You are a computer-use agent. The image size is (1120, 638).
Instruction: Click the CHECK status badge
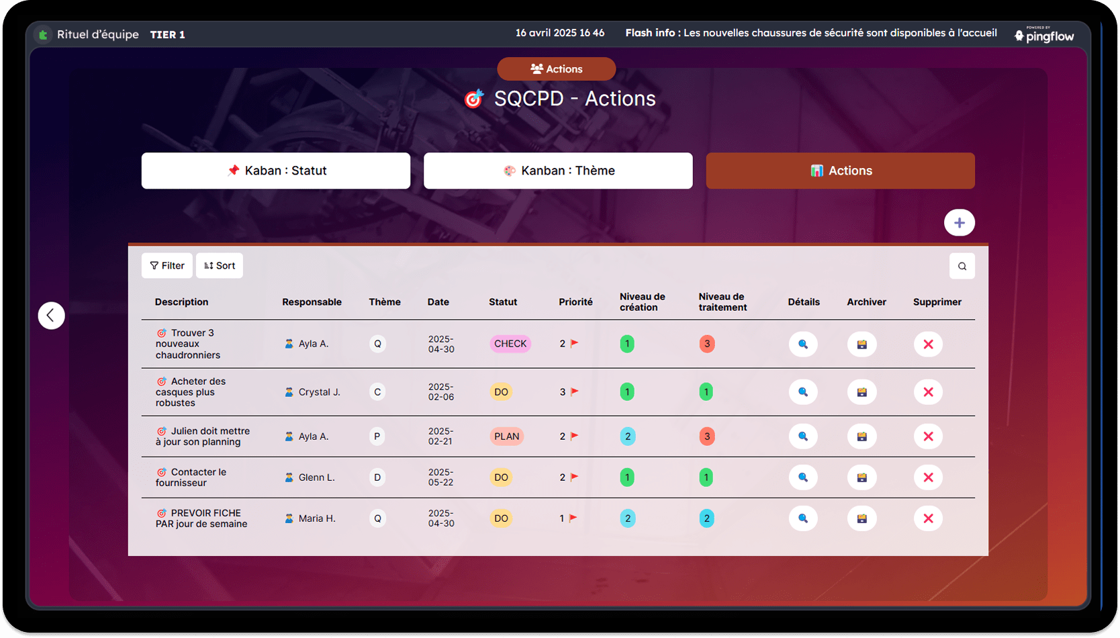[x=510, y=344]
